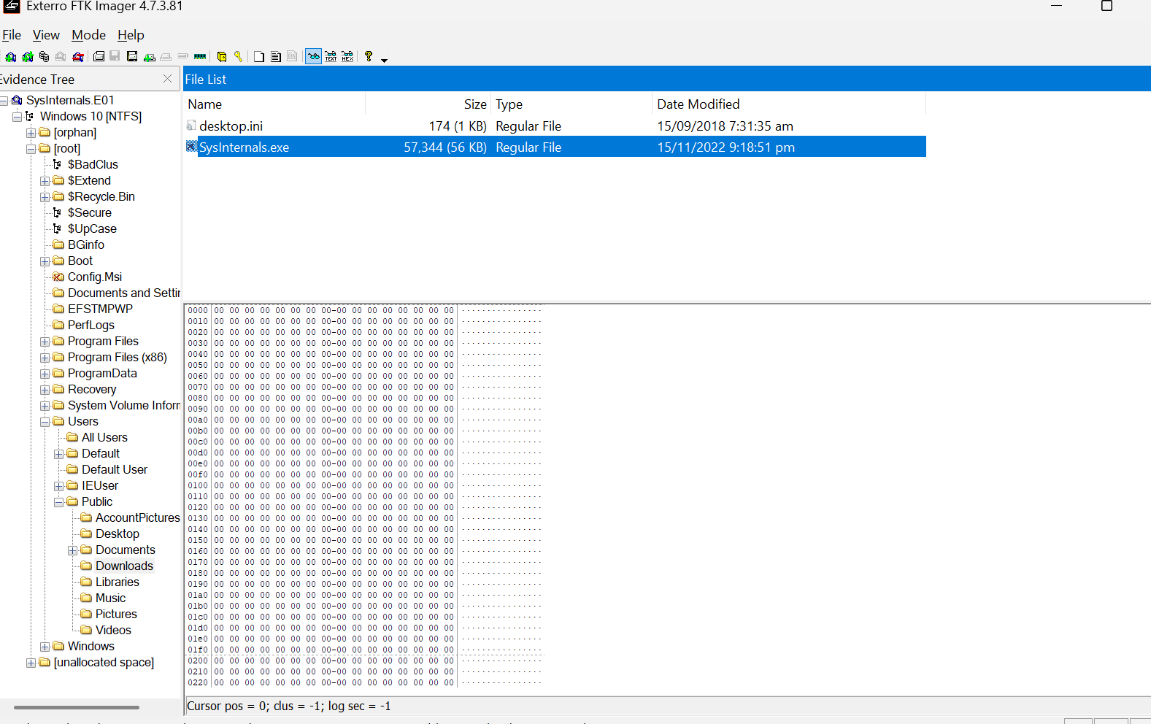This screenshot has width=1151, height=724.
Task: Sort file list by Size column
Action: click(428, 104)
